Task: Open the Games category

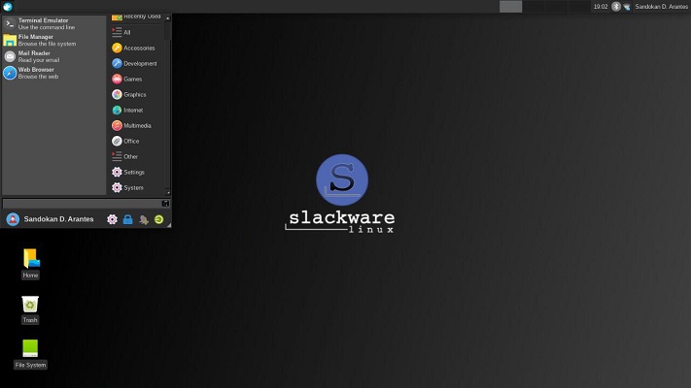Action: coord(137,79)
